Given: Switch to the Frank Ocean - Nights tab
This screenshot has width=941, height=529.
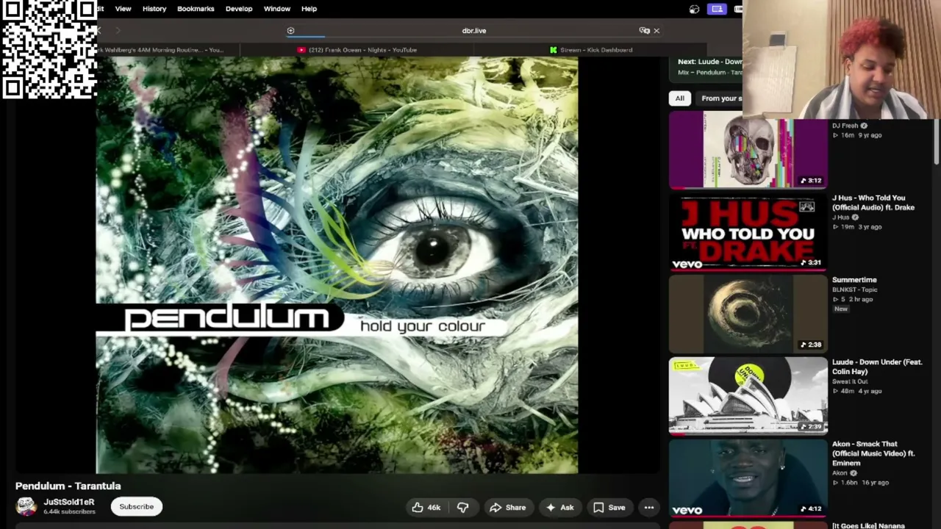Looking at the screenshot, I should pyautogui.click(x=357, y=50).
